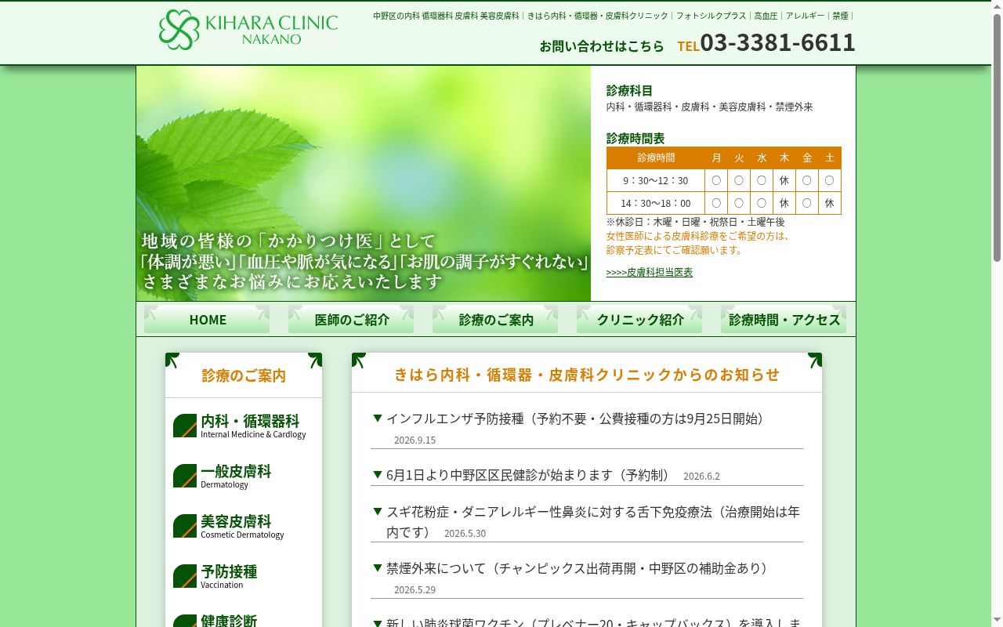
Task: Click 休 cell in 土 column
Action: tap(829, 203)
